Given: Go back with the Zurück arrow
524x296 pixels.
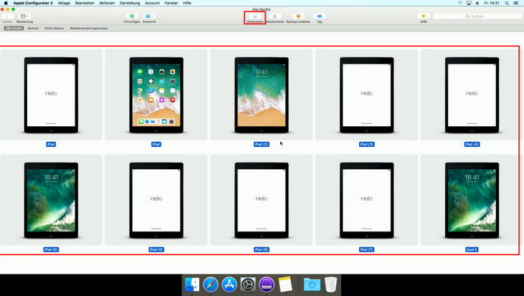Looking at the screenshot, I should (7, 16).
